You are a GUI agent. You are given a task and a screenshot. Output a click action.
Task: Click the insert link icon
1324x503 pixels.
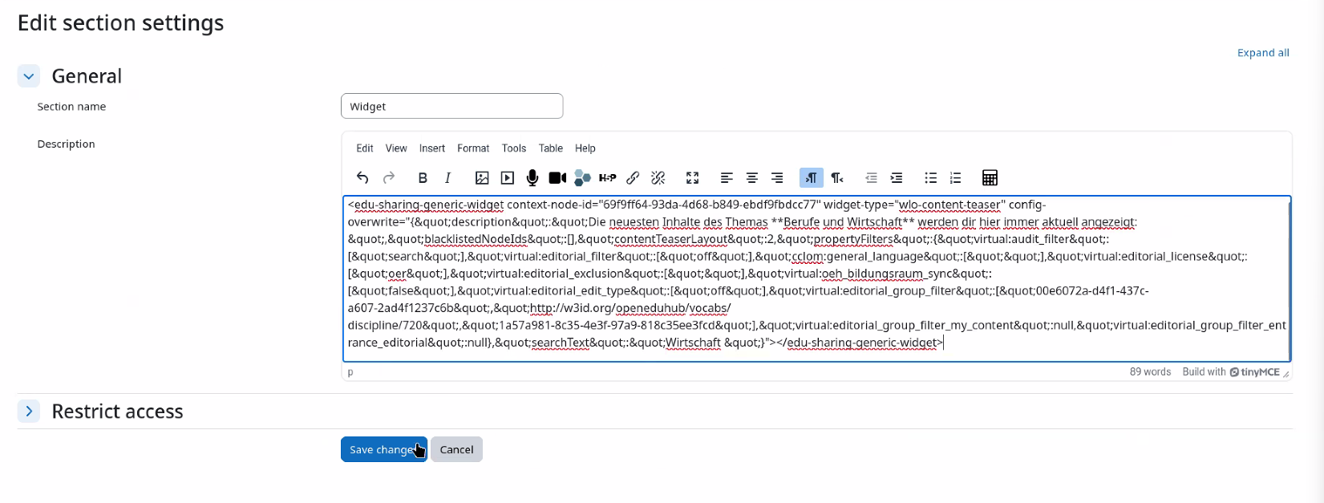tap(633, 178)
